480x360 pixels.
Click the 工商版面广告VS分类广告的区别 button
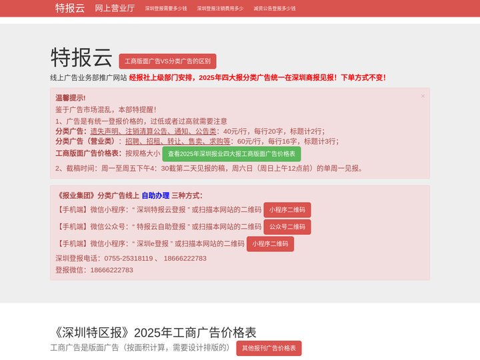(167, 61)
